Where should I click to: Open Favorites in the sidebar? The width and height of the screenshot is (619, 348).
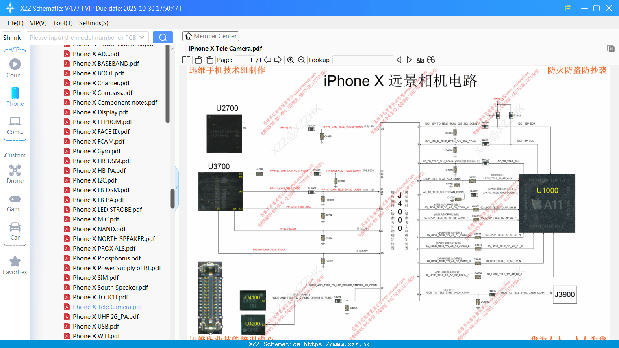(x=15, y=265)
